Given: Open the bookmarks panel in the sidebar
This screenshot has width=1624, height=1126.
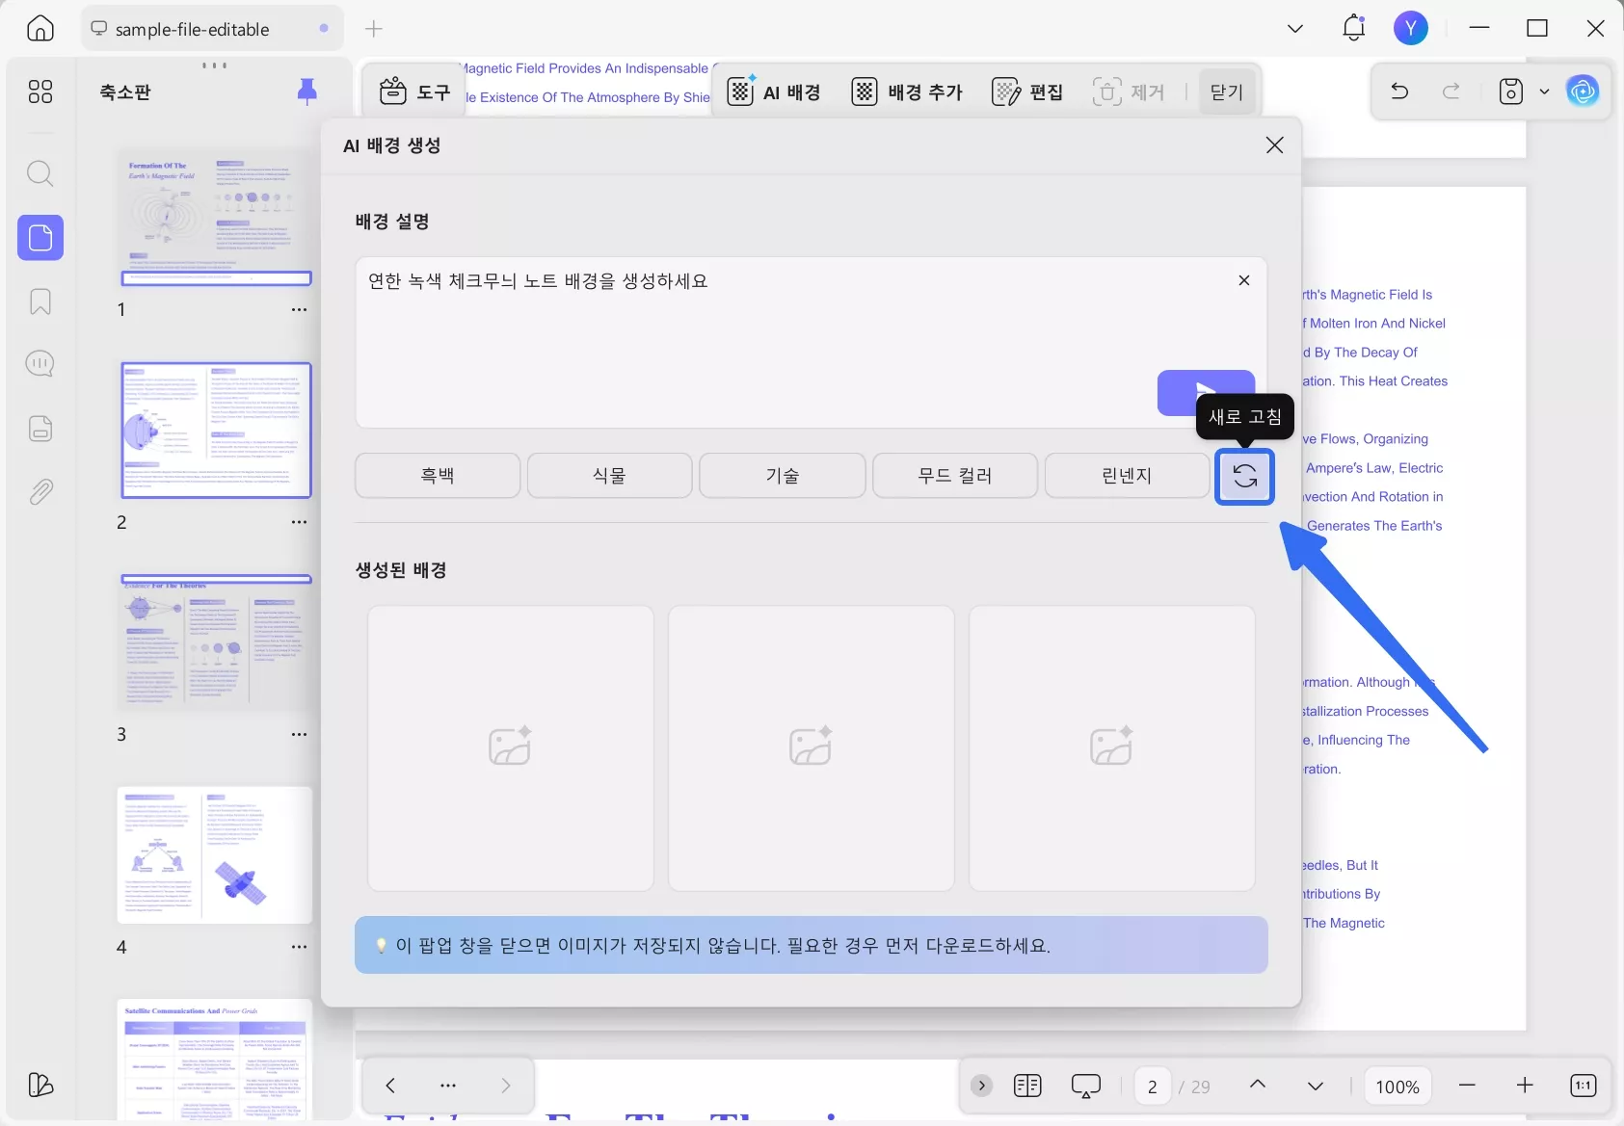Looking at the screenshot, I should click(x=40, y=301).
